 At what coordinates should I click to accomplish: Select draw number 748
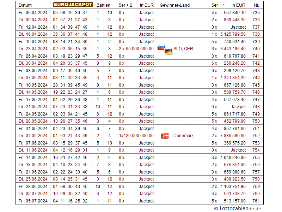256,107
